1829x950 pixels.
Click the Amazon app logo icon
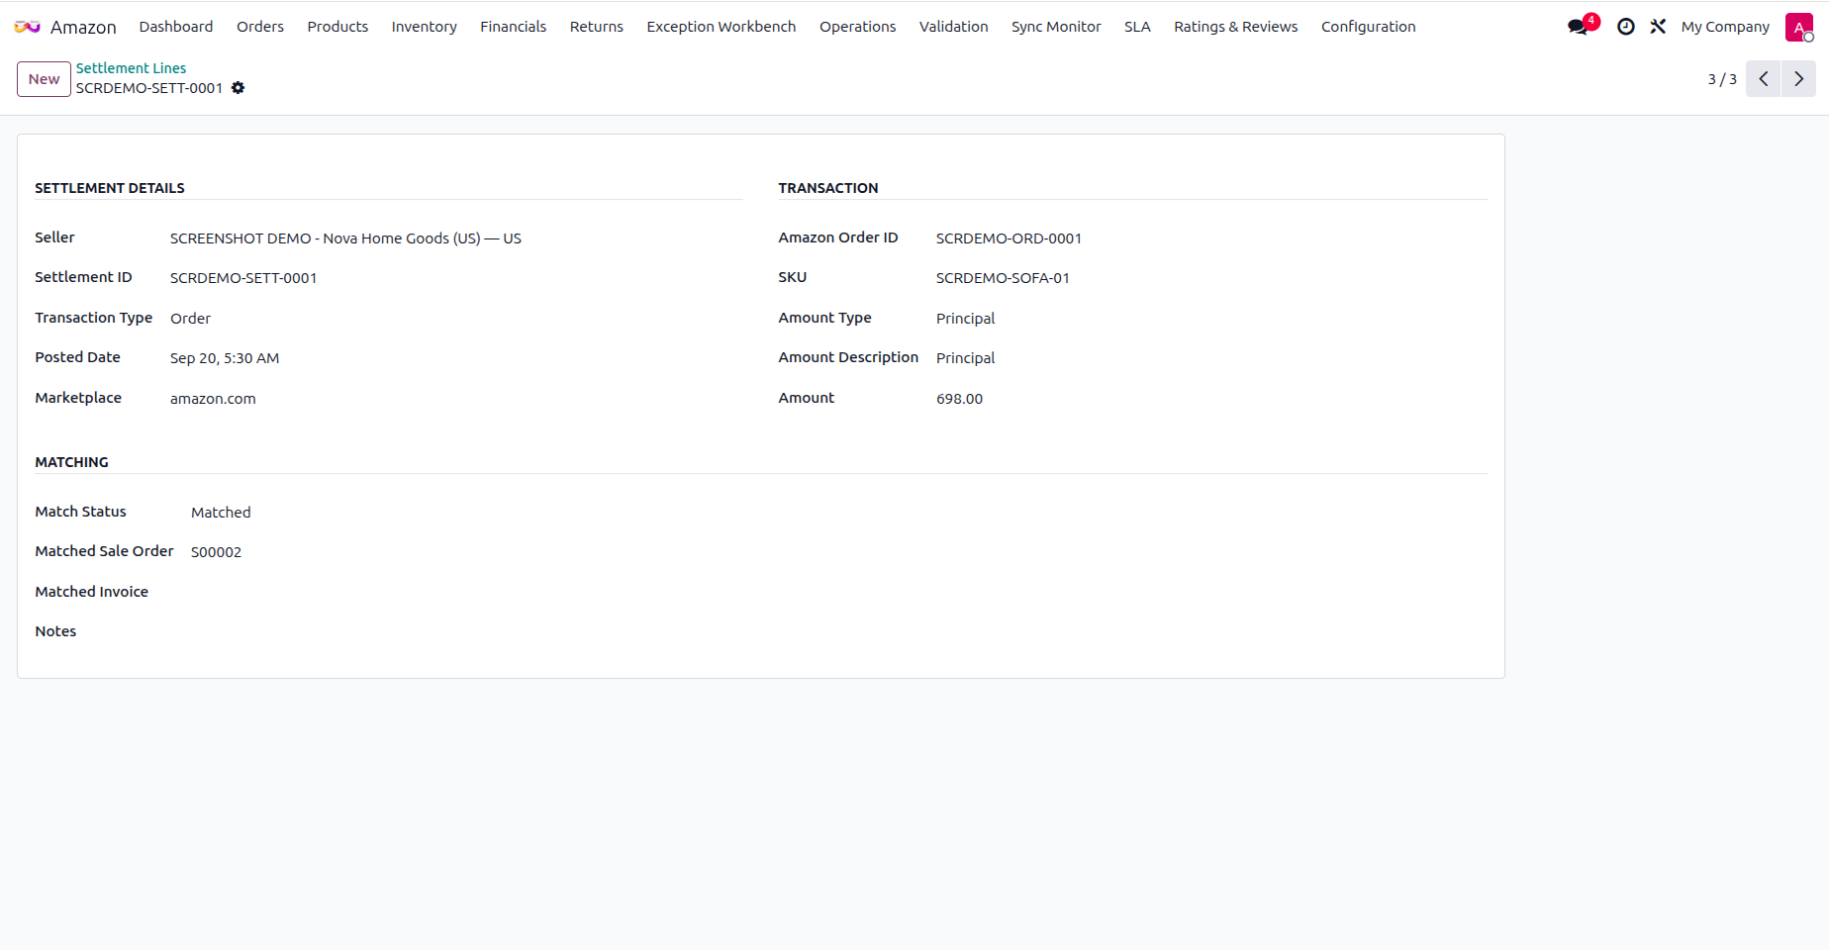coord(28,27)
